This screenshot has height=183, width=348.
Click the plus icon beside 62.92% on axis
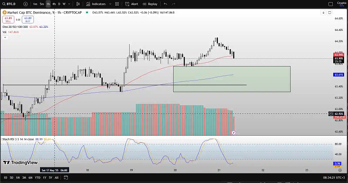coord(331,114)
